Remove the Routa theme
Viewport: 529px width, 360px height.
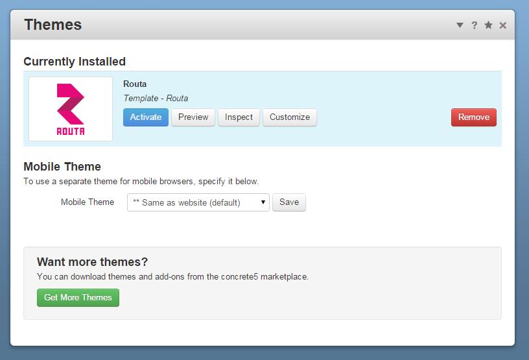coord(474,117)
